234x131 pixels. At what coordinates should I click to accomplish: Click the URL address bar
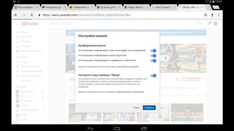pos(120,15)
